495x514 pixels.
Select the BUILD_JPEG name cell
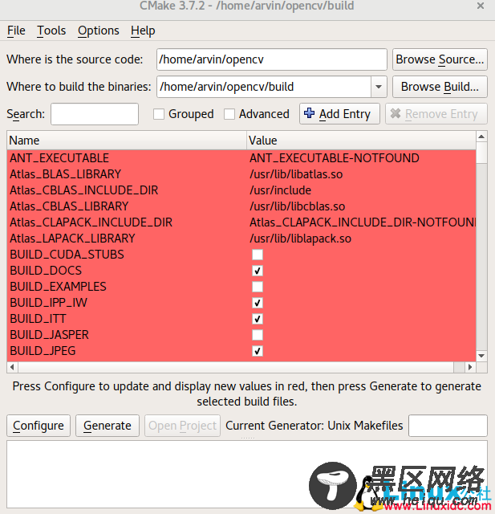pyautogui.click(x=43, y=351)
